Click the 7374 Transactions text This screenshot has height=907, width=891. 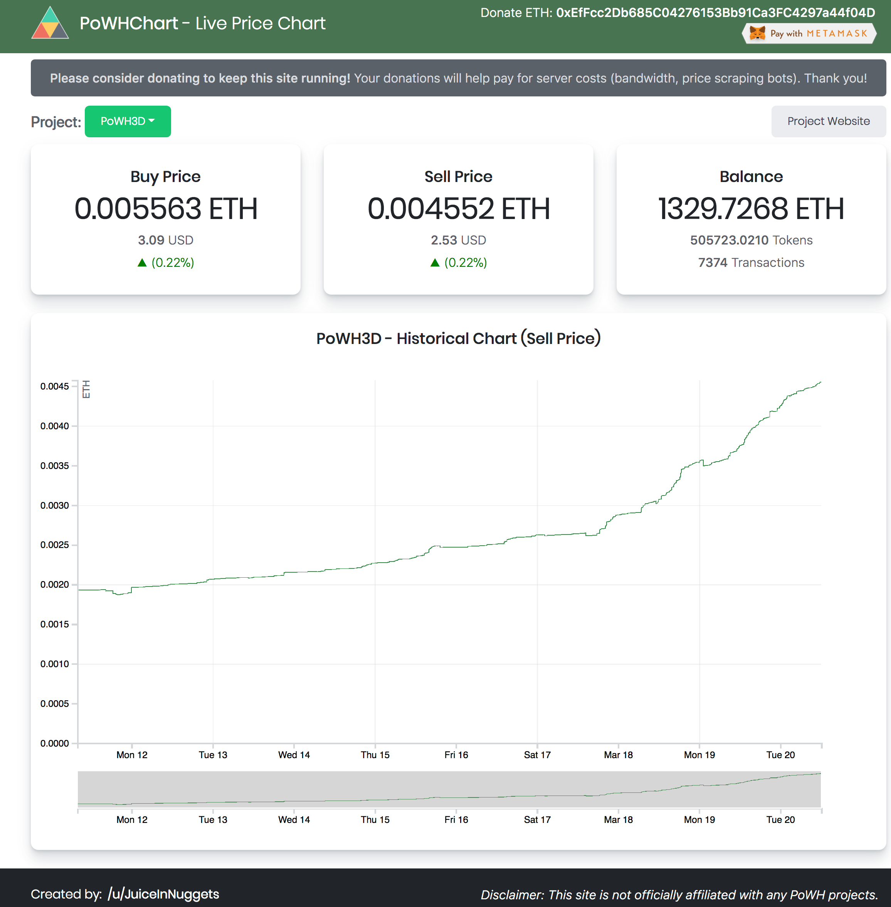[x=751, y=263]
